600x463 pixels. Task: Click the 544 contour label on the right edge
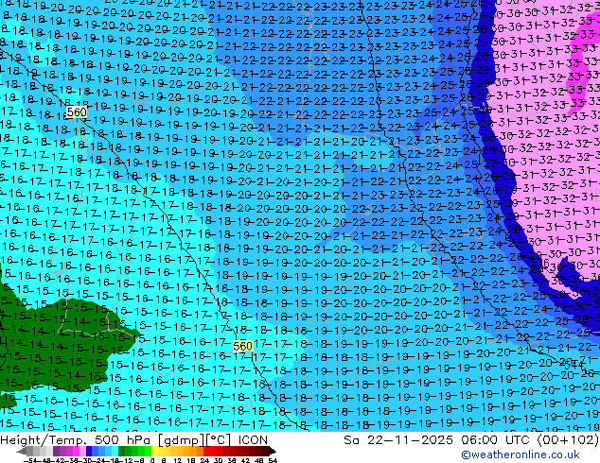tap(574, 365)
